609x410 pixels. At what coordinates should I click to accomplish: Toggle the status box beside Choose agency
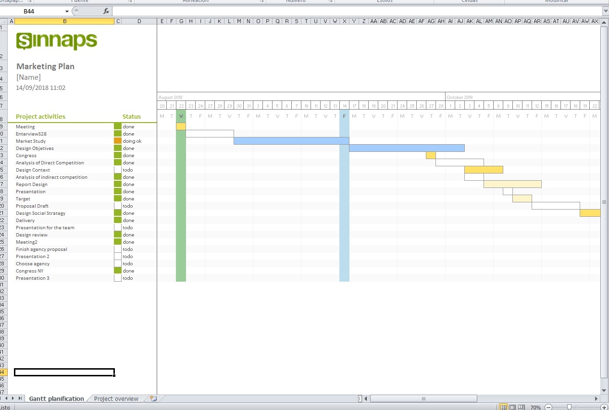tap(117, 263)
